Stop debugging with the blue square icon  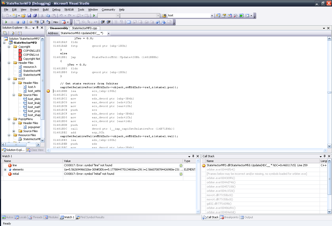click(18, 22)
